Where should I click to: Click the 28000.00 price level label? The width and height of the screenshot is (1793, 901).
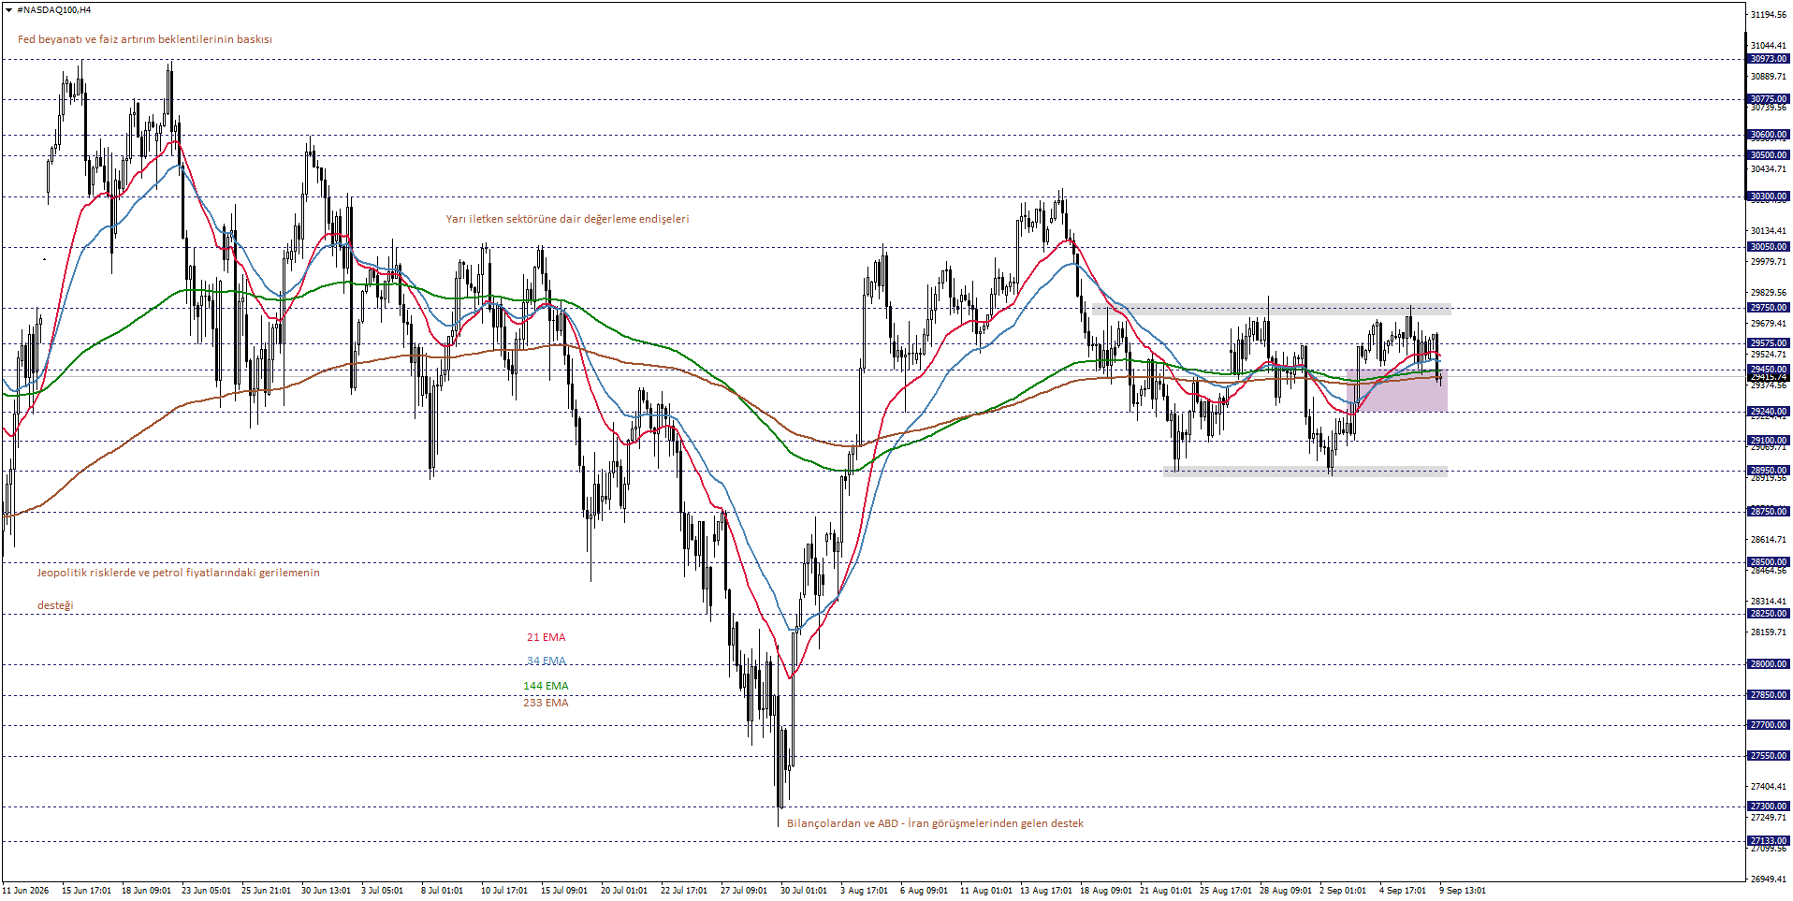click(1769, 664)
